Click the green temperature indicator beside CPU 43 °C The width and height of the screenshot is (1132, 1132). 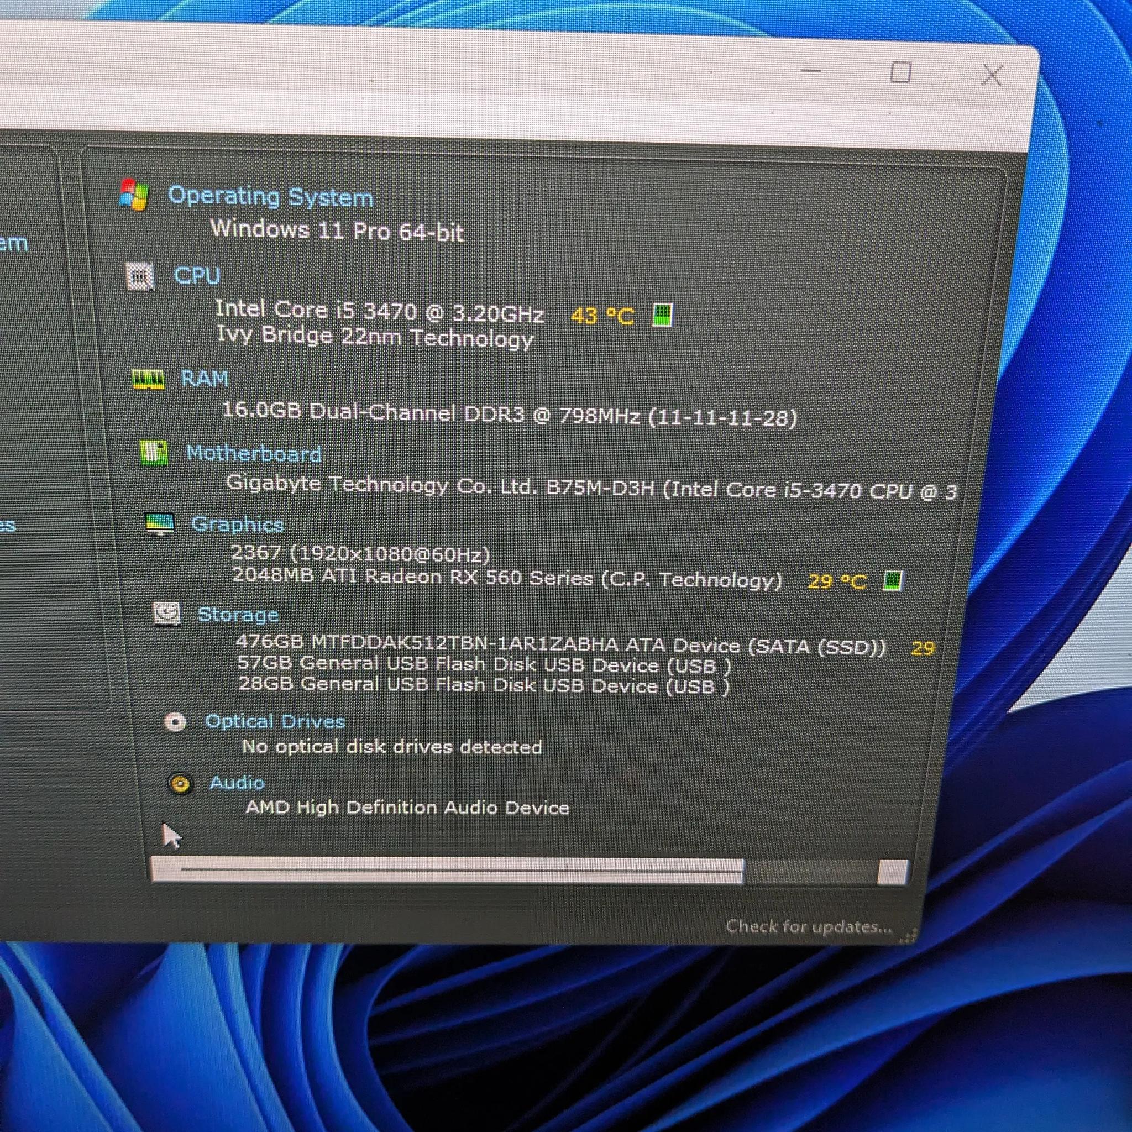coord(663,315)
